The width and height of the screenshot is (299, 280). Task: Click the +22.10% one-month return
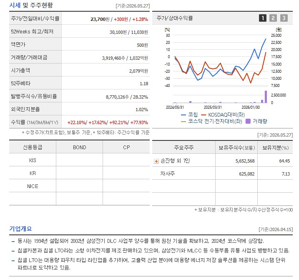[76, 122]
